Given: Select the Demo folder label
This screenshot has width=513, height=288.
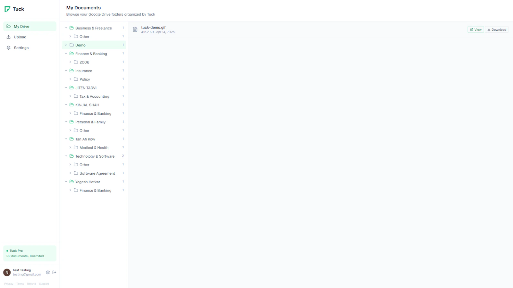Looking at the screenshot, I should click(x=80, y=45).
